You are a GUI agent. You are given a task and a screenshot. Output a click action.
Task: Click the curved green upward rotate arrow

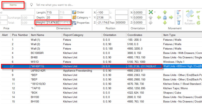pyautogui.click(x=198, y=18)
